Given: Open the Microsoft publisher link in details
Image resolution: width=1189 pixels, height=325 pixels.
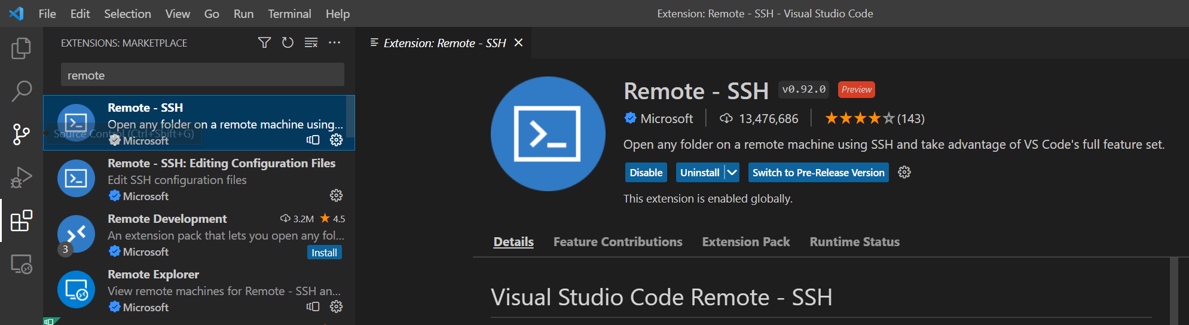Looking at the screenshot, I should [x=666, y=118].
